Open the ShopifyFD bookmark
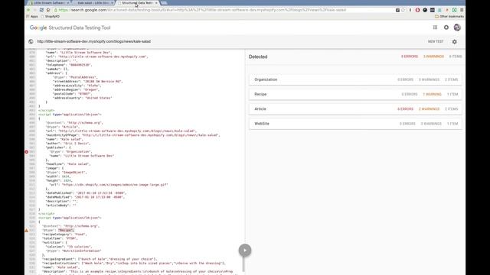The height and width of the screenshot is (275, 490). pos(51,17)
